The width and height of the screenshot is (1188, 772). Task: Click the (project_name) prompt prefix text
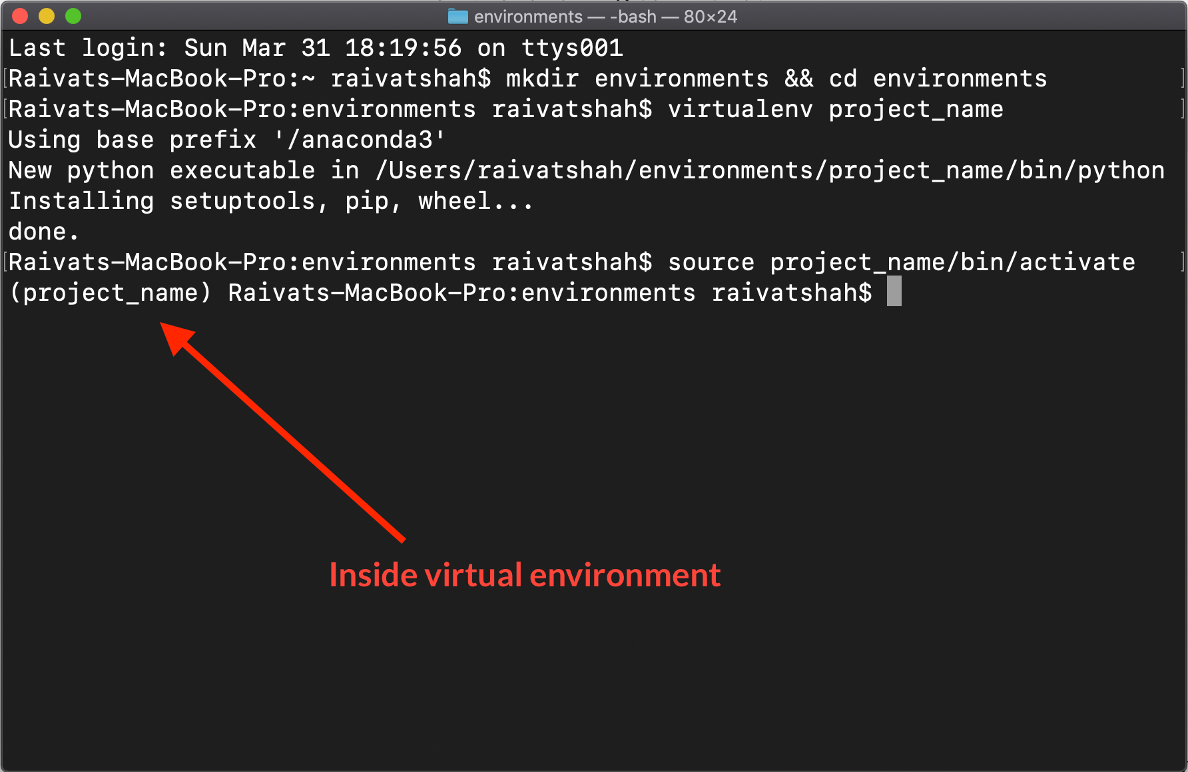tap(110, 293)
